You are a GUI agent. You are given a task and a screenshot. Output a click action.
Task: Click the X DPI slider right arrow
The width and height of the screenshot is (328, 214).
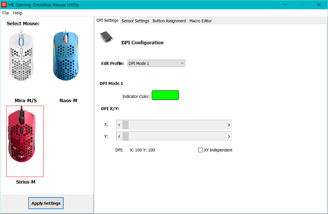pos(229,125)
